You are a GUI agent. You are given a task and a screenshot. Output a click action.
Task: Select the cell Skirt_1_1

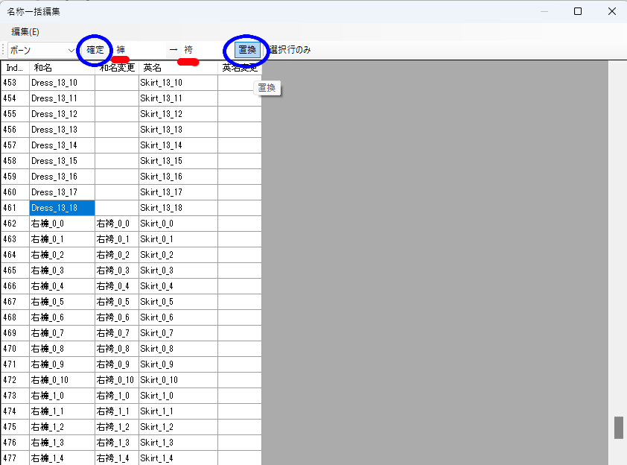click(x=178, y=411)
